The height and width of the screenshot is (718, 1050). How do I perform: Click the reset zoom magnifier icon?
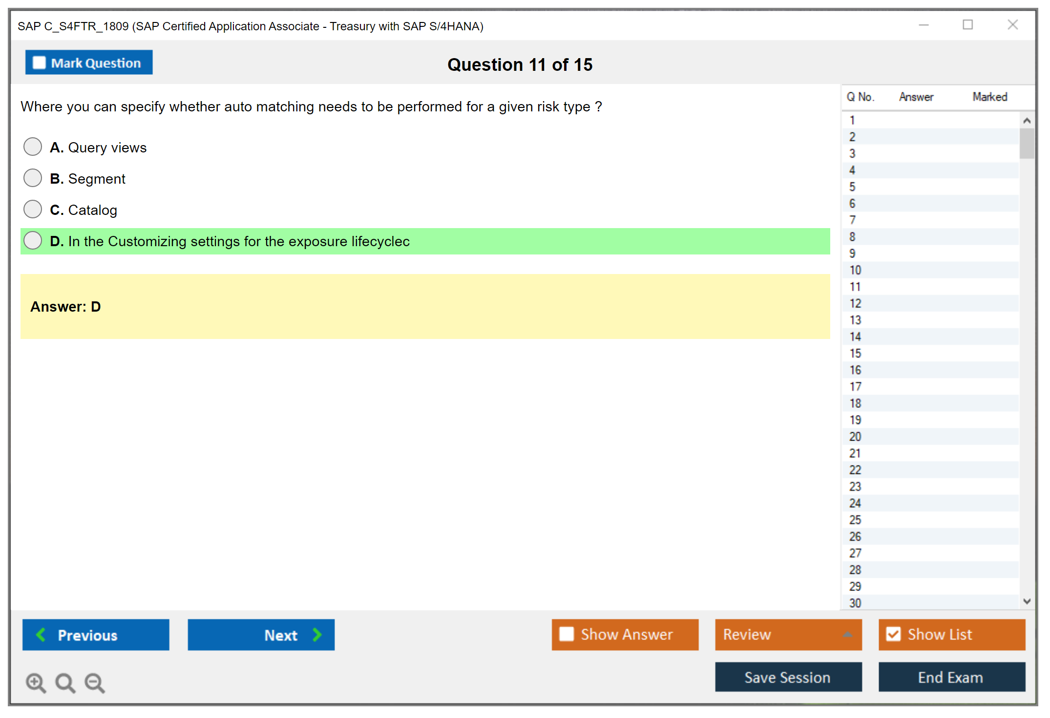click(x=65, y=682)
